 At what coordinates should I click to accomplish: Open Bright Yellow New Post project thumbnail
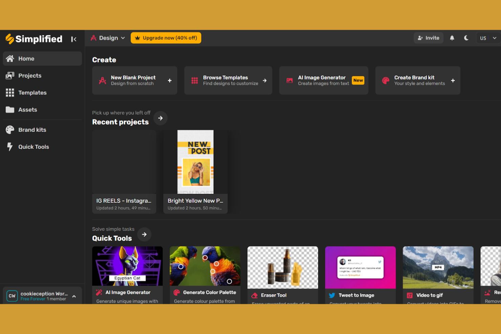click(195, 162)
